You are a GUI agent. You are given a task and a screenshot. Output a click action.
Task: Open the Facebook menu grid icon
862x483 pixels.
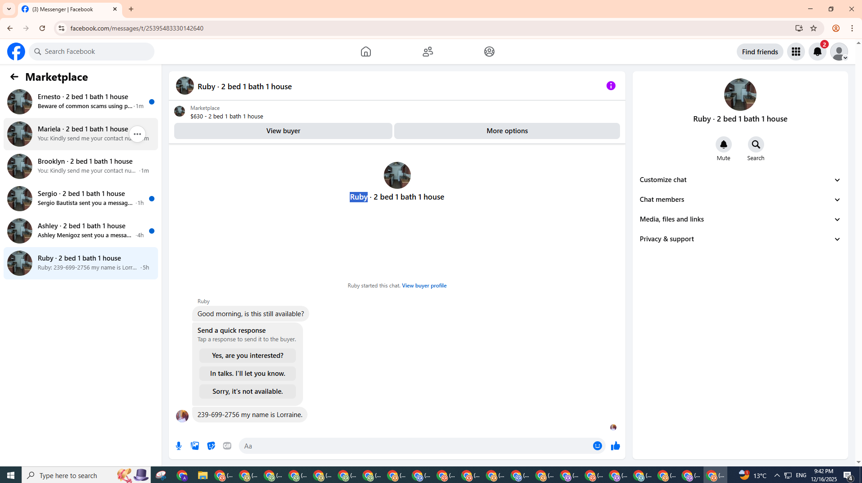796,52
